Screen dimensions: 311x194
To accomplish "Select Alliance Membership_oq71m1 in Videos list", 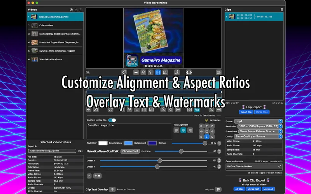I will click(x=55, y=17).
